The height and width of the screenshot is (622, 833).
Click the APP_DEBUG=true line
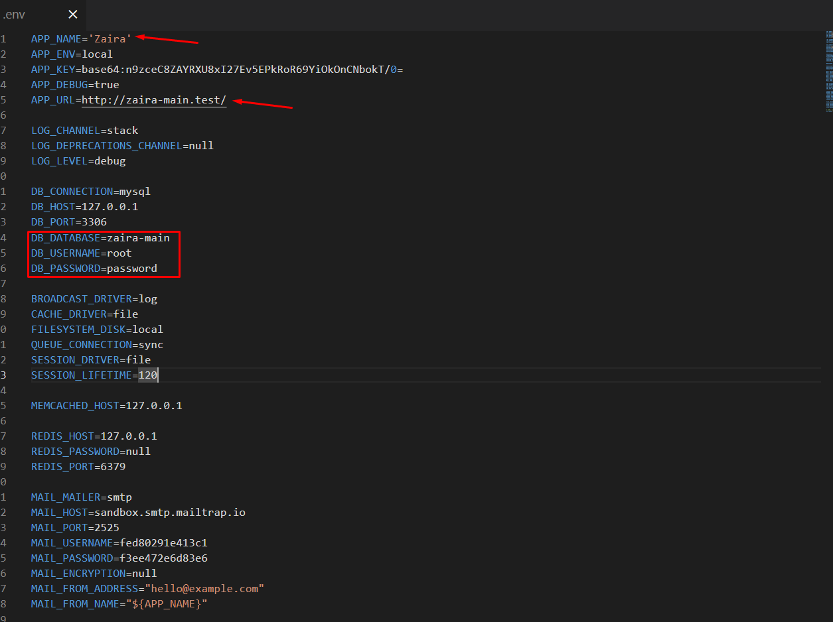75,85
